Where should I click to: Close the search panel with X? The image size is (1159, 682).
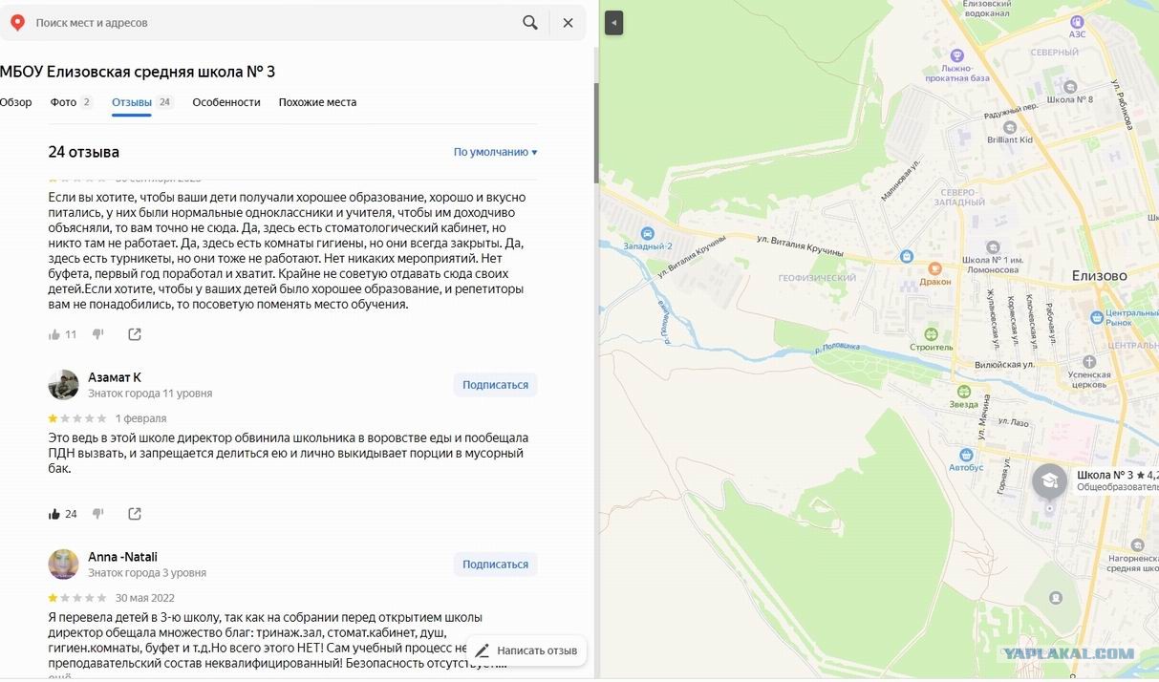point(568,22)
